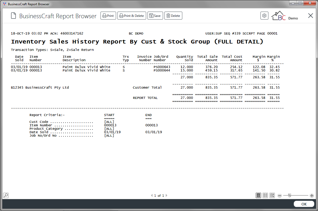The image size is (318, 211).
Task: Click margin percent 32.45
Action: click(x=274, y=67)
